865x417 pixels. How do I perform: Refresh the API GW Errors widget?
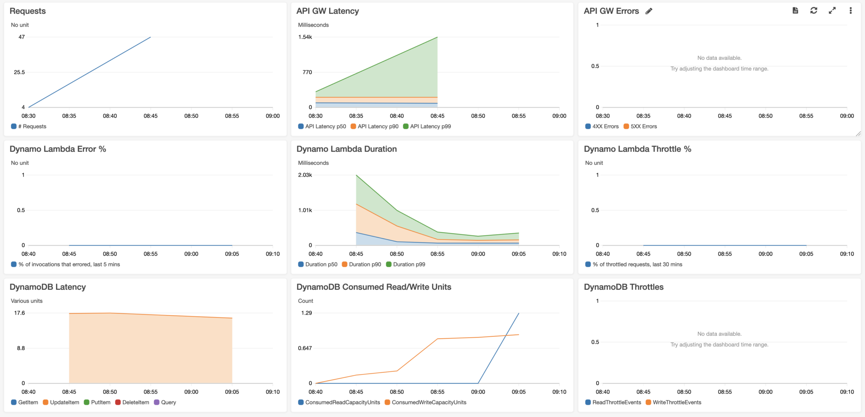coord(813,11)
